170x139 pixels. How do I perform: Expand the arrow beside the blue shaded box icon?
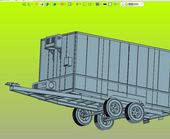point(50,4)
